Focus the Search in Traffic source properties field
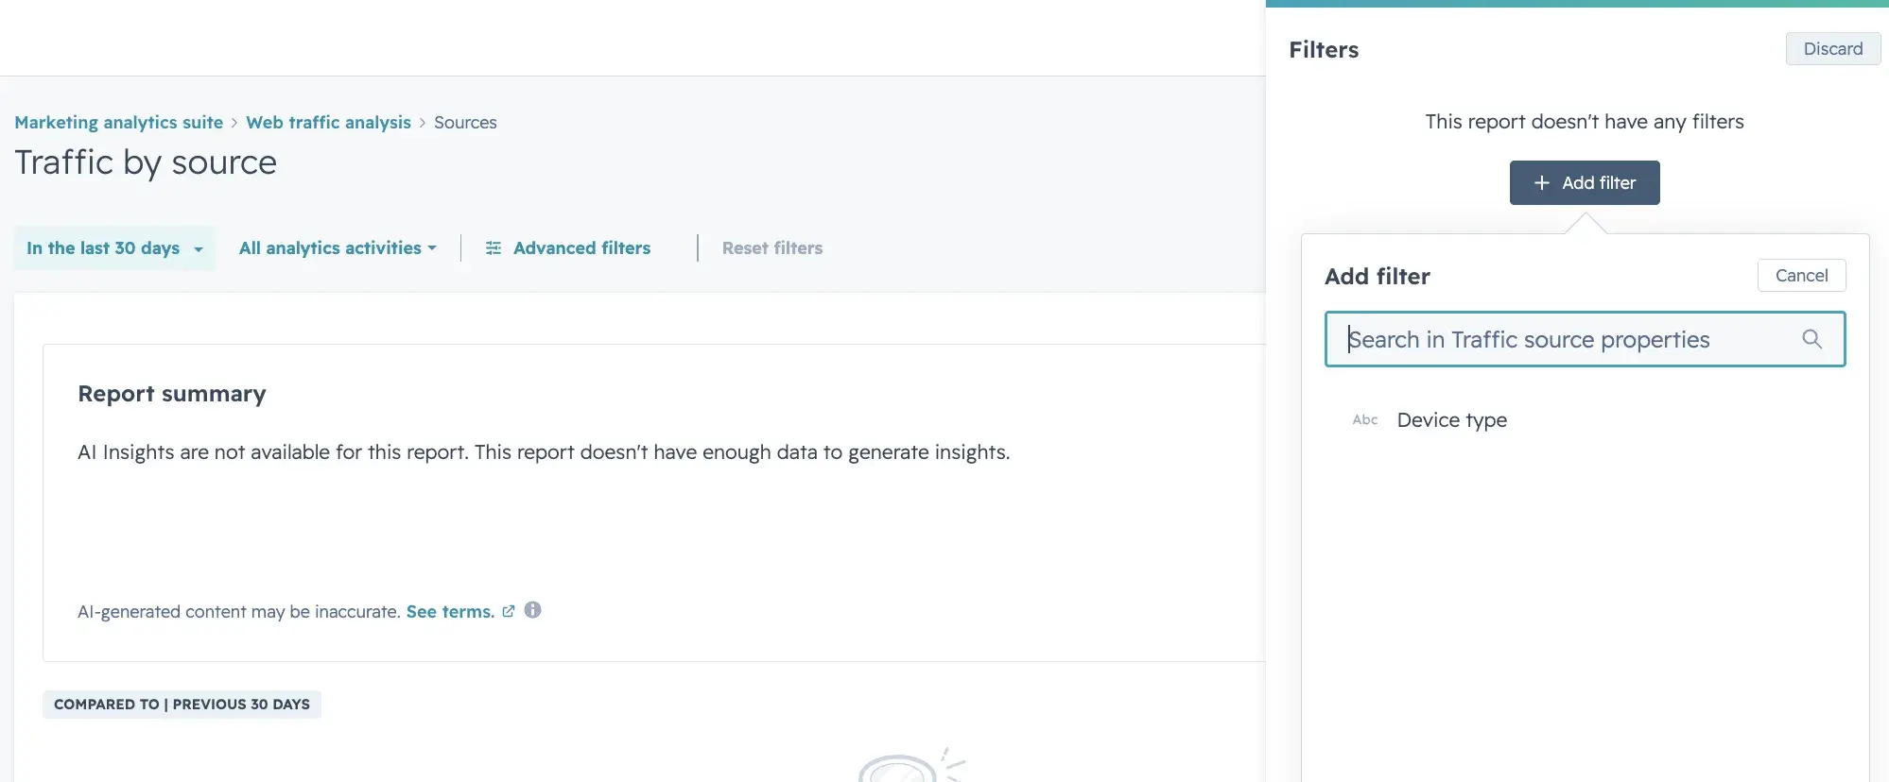This screenshot has height=782, width=1889. 1585,339
